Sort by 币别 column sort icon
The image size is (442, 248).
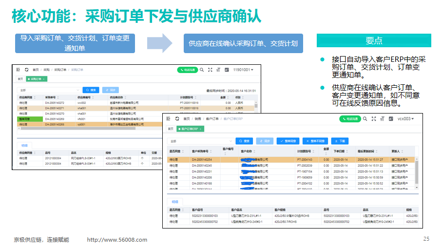pos(243,97)
